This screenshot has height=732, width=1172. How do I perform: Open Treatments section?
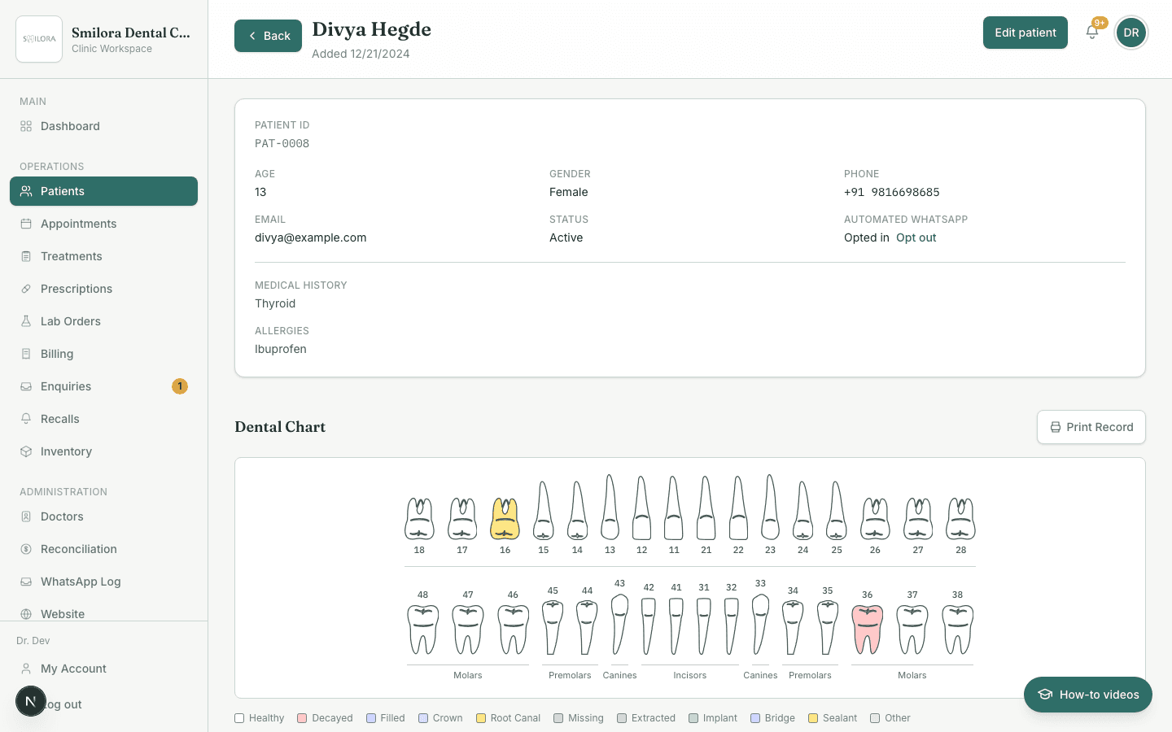click(103, 256)
